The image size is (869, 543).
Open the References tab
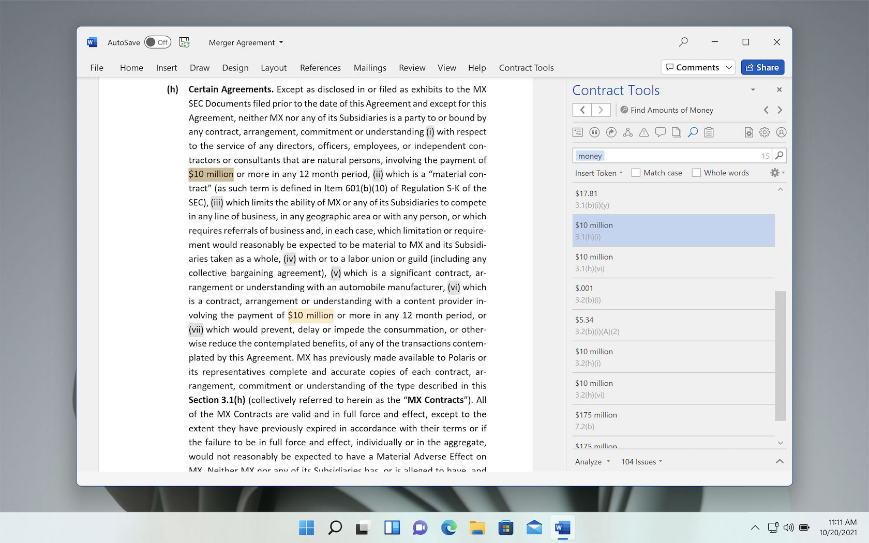click(x=320, y=68)
